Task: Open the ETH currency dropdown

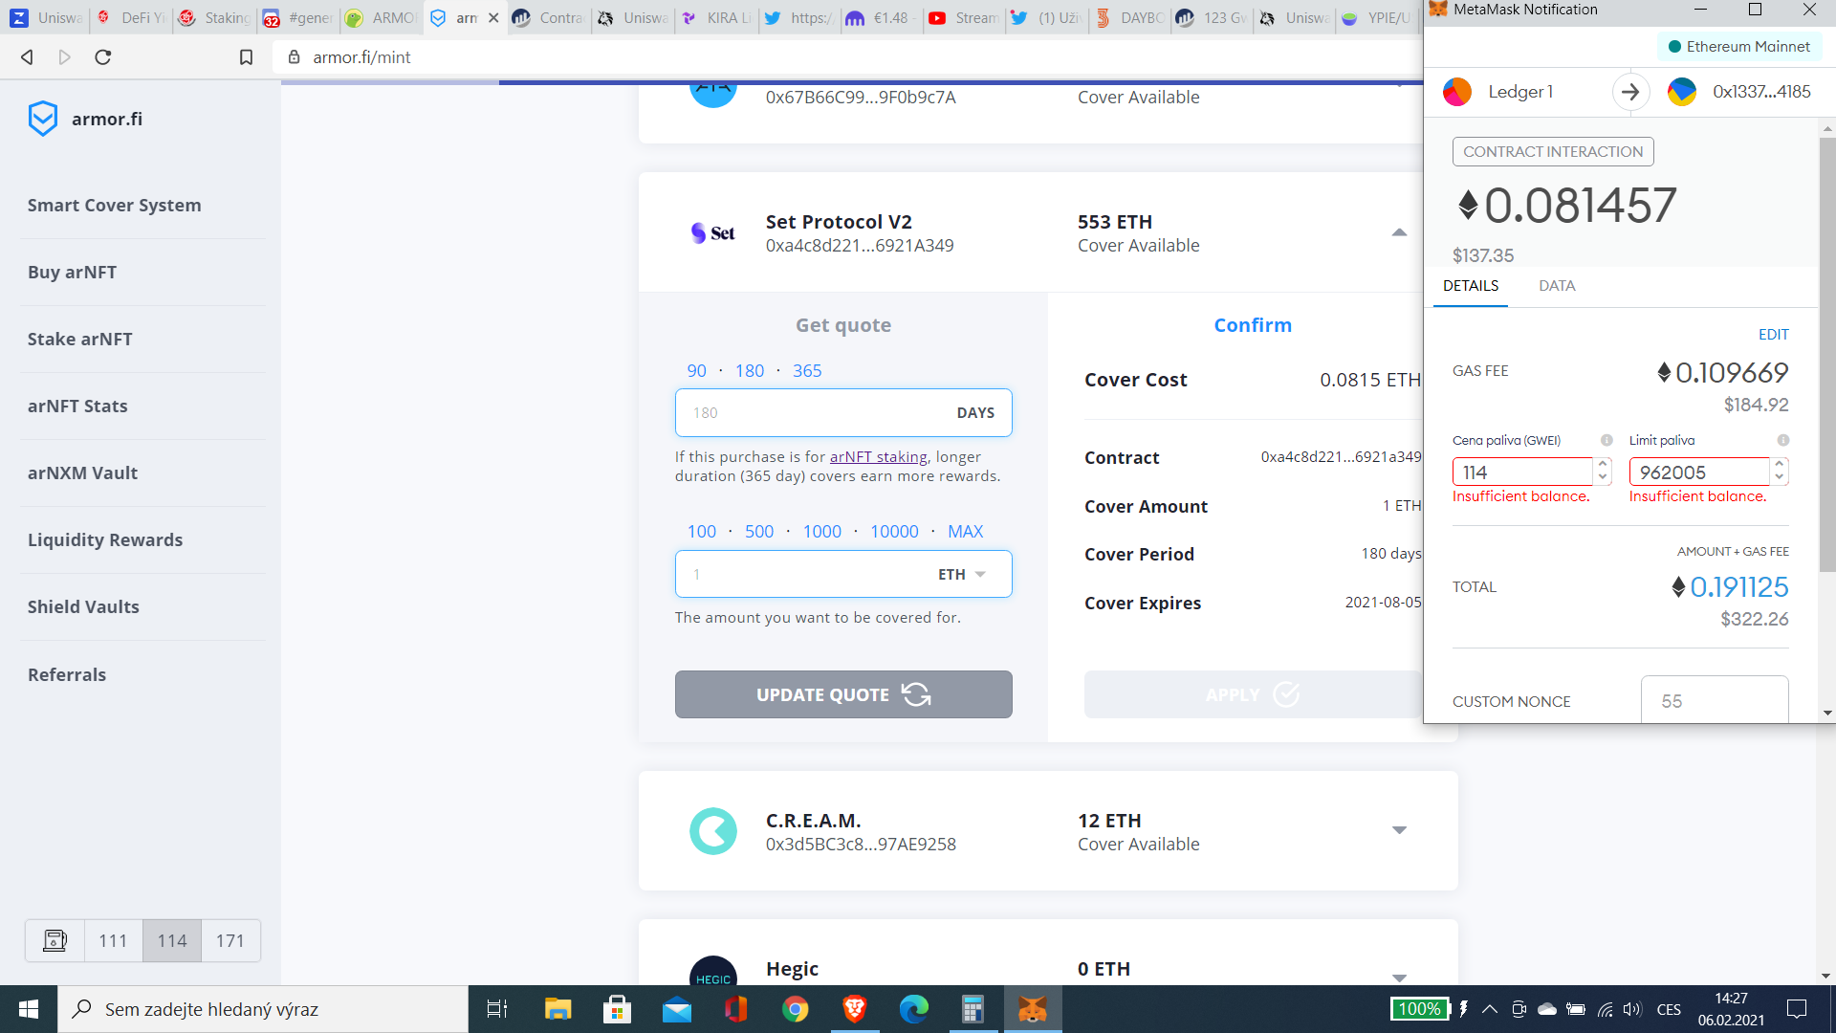Action: 962,574
